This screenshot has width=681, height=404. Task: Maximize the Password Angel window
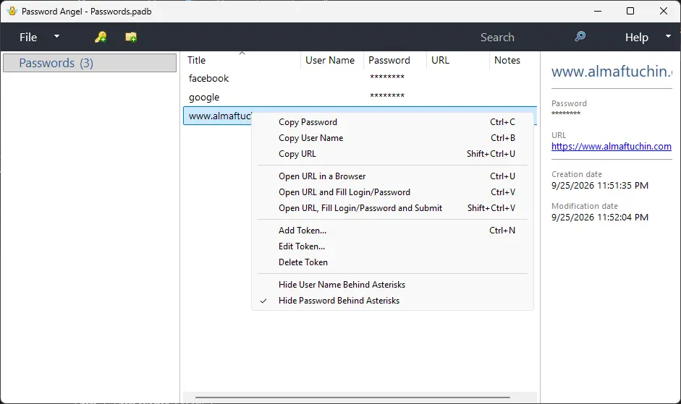[x=630, y=12]
